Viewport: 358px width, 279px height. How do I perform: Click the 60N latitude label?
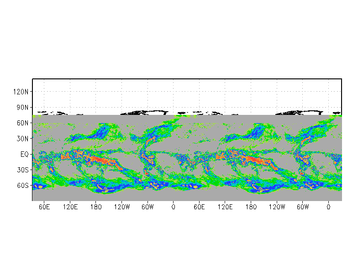[23, 123]
